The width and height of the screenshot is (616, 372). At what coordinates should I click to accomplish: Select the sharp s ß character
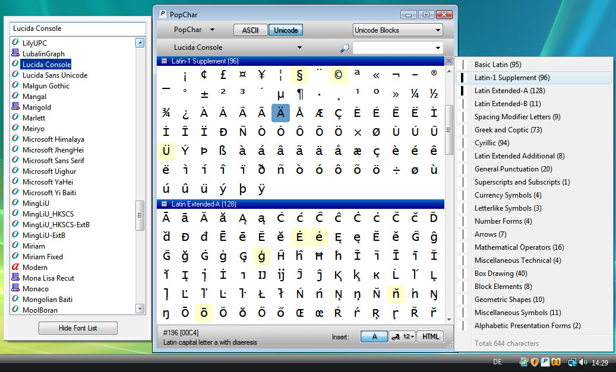coord(223,151)
